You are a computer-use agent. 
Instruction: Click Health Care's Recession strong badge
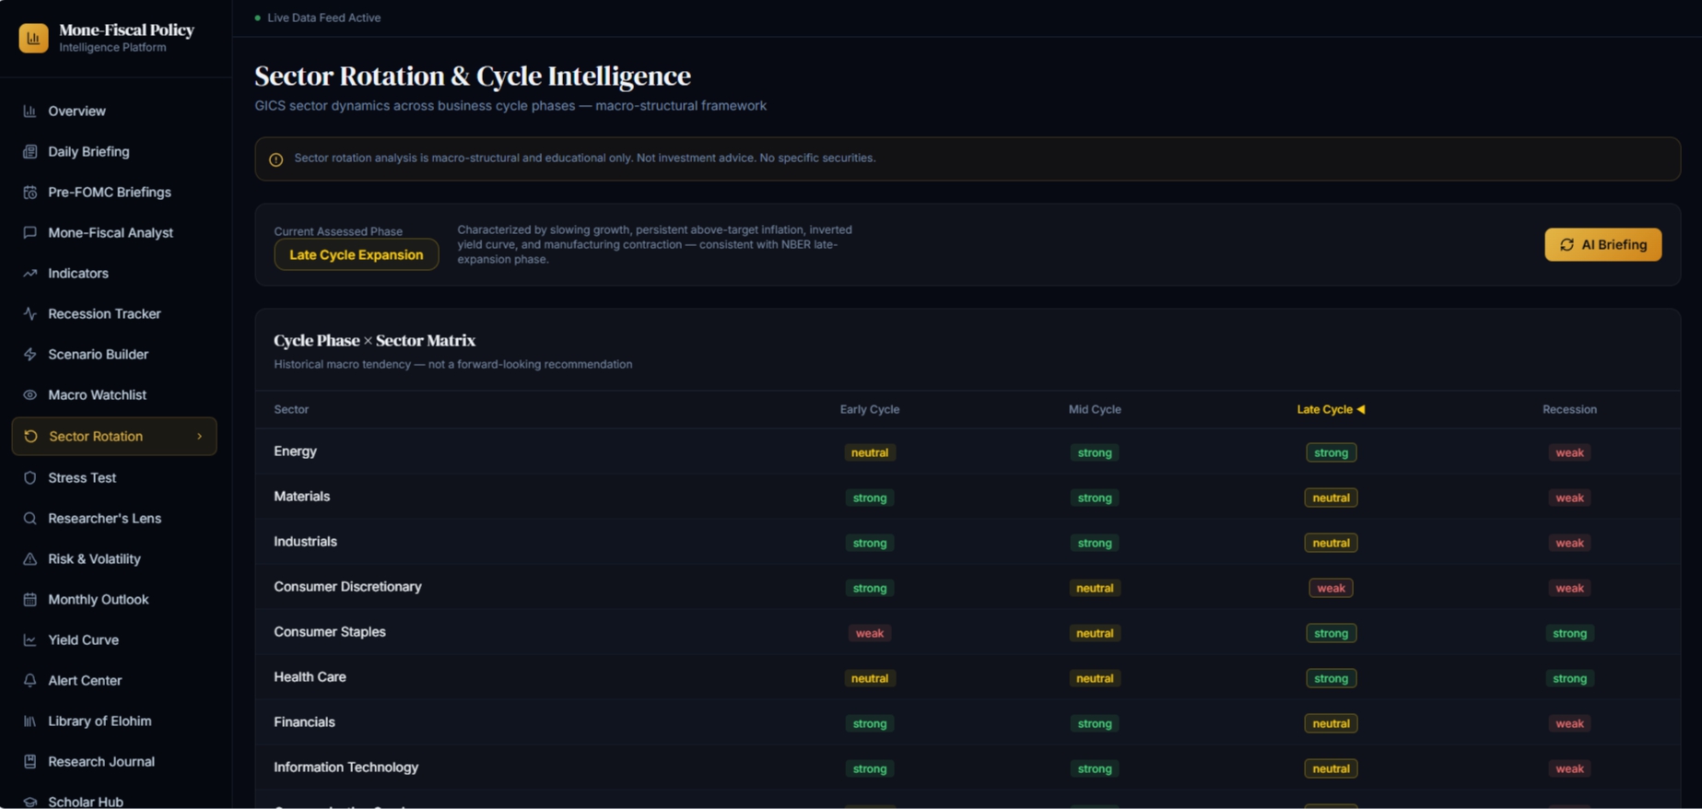point(1569,678)
